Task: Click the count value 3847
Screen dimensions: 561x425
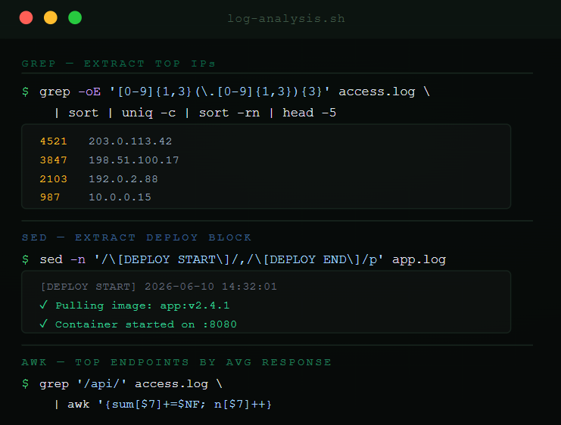Action: pyautogui.click(x=53, y=160)
